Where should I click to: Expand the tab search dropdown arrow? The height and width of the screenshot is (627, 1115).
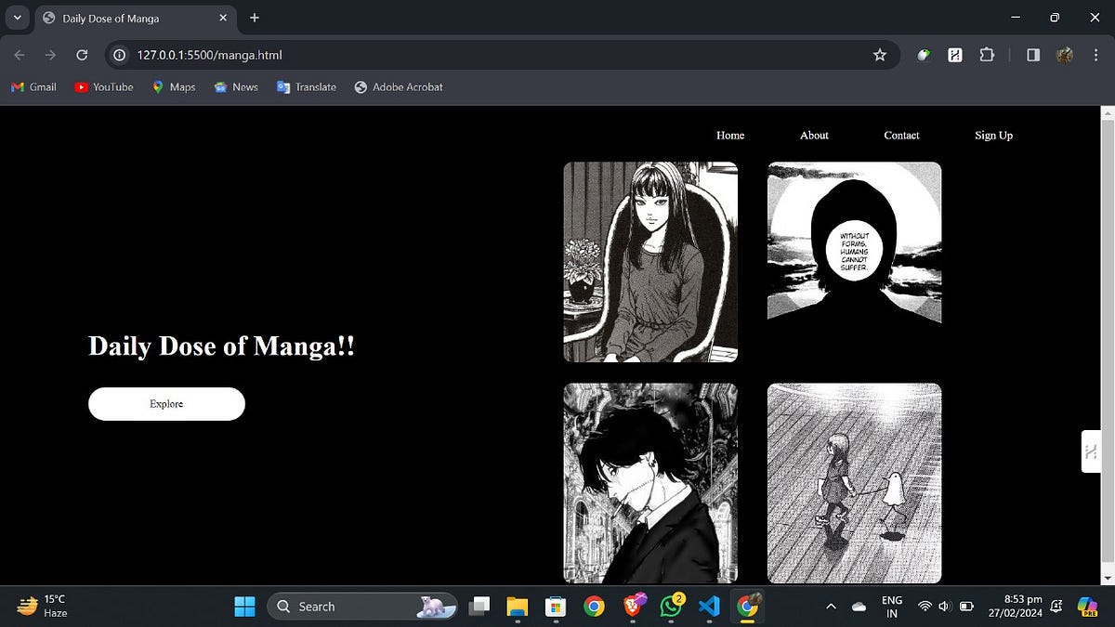pyautogui.click(x=17, y=18)
